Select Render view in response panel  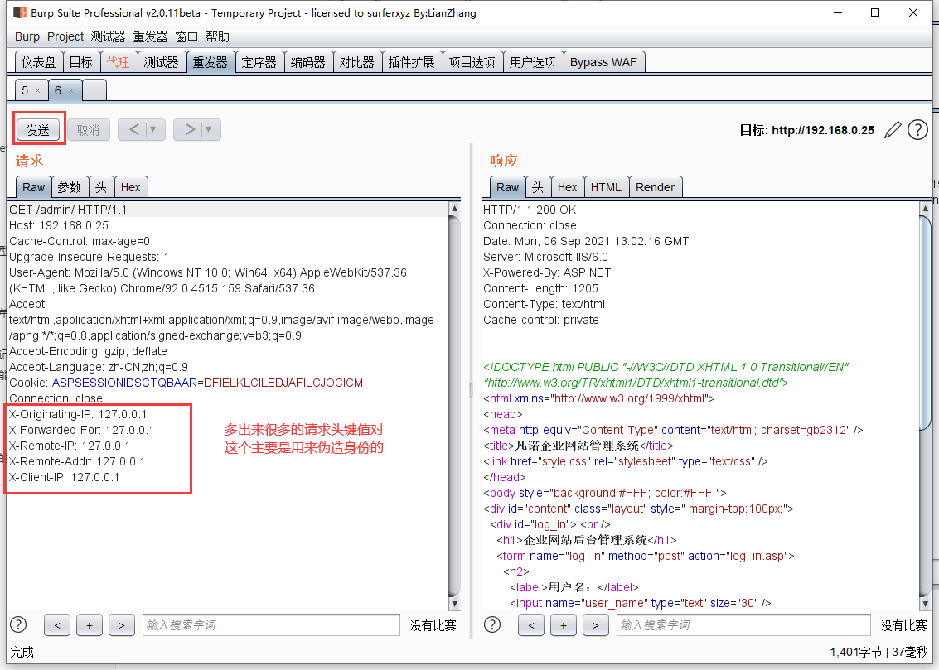[655, 187]
